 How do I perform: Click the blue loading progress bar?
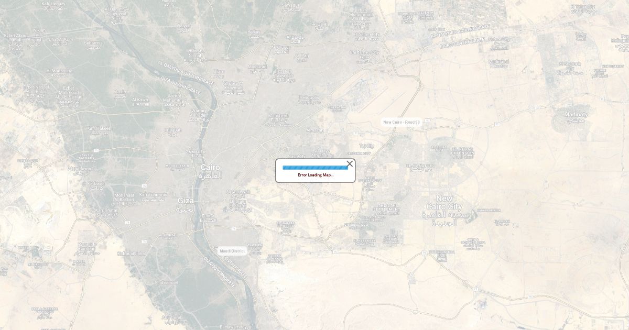(x=315, y=168)
